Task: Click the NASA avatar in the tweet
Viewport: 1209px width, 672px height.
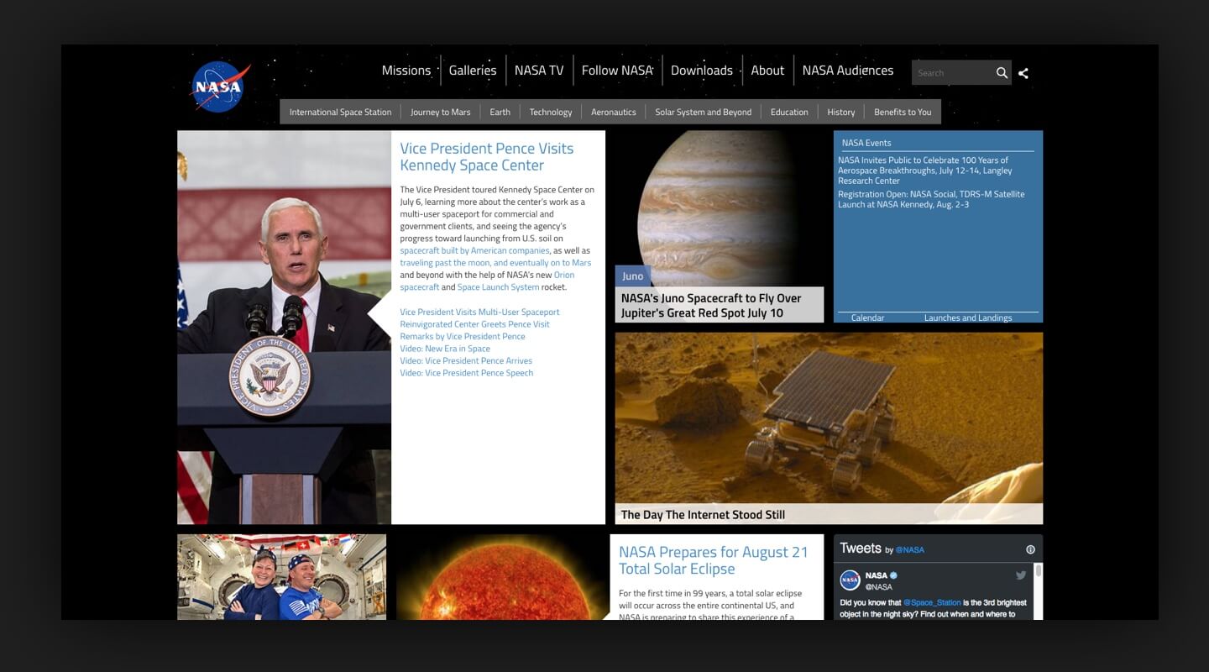Action: tap(850, 580)
